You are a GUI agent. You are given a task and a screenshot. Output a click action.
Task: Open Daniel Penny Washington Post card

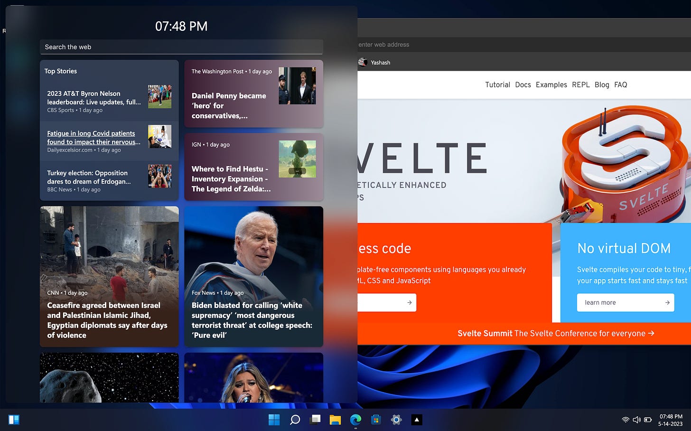253,94
